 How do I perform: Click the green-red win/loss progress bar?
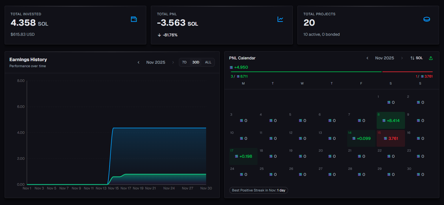click(x=332, y=72)
